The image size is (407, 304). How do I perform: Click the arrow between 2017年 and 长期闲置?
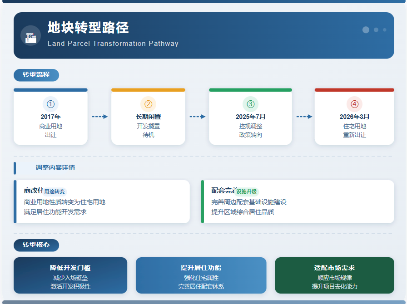point(99,116)
